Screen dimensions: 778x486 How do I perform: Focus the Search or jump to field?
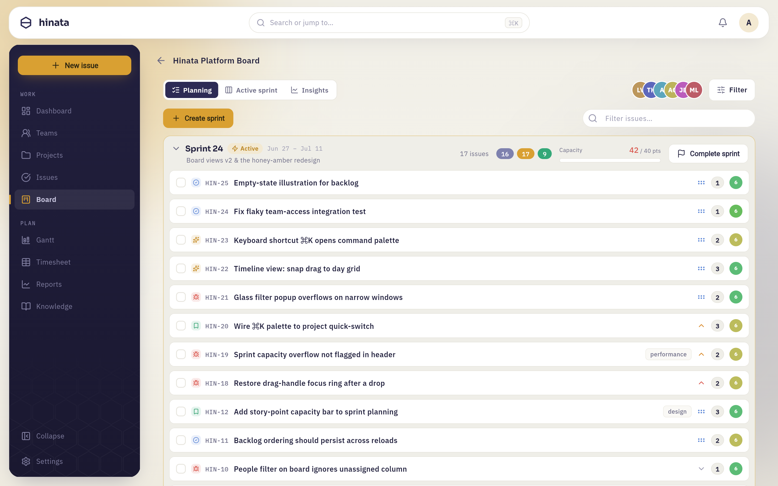tap(389, 23)
